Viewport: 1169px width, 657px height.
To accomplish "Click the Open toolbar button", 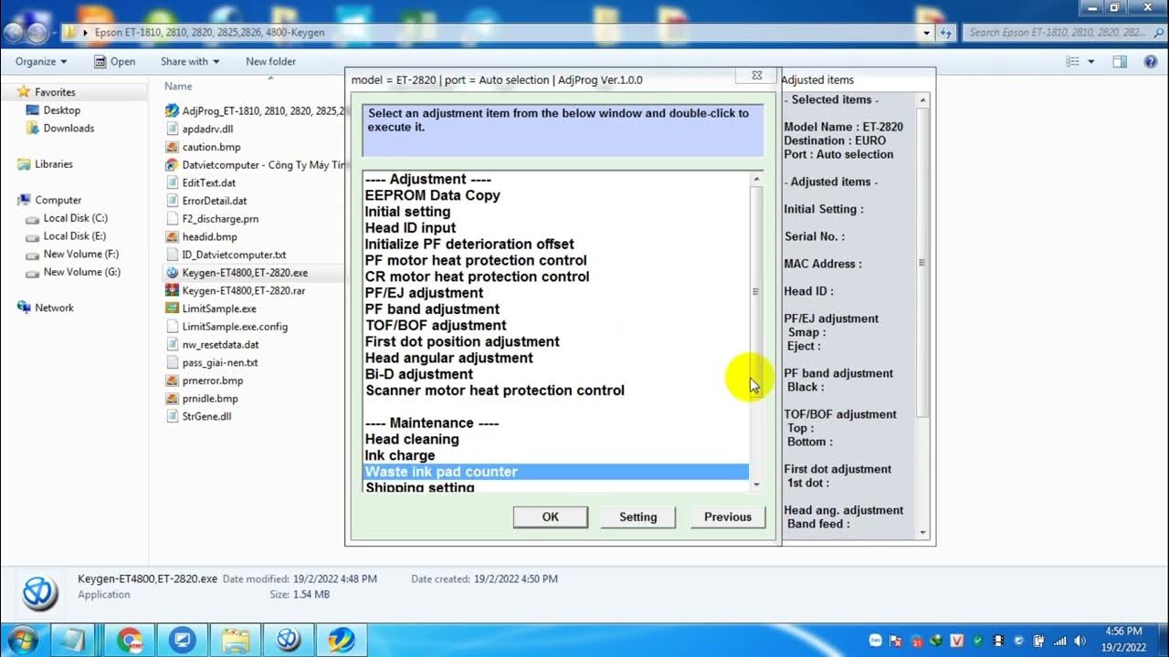I will tap(114, 61).
